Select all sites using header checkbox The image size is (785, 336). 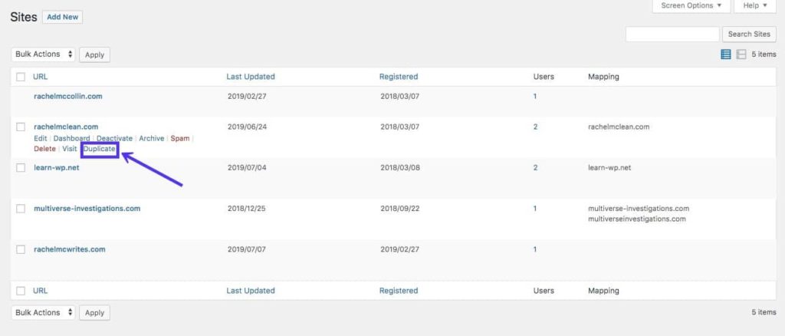click(21, 77)
